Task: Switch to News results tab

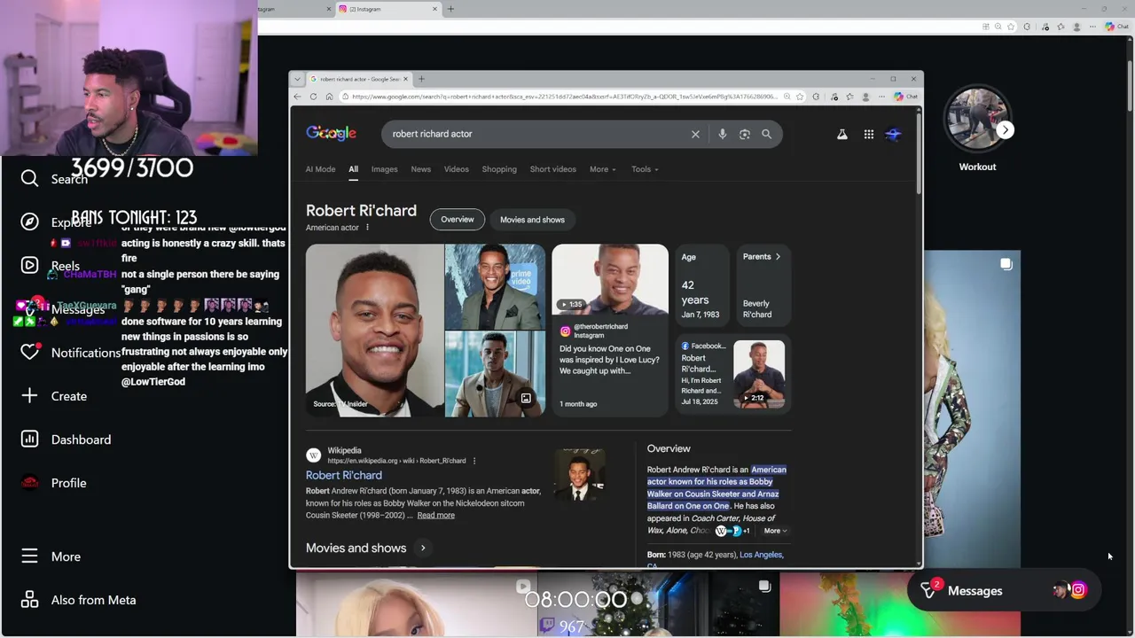Action: (420, 169)
